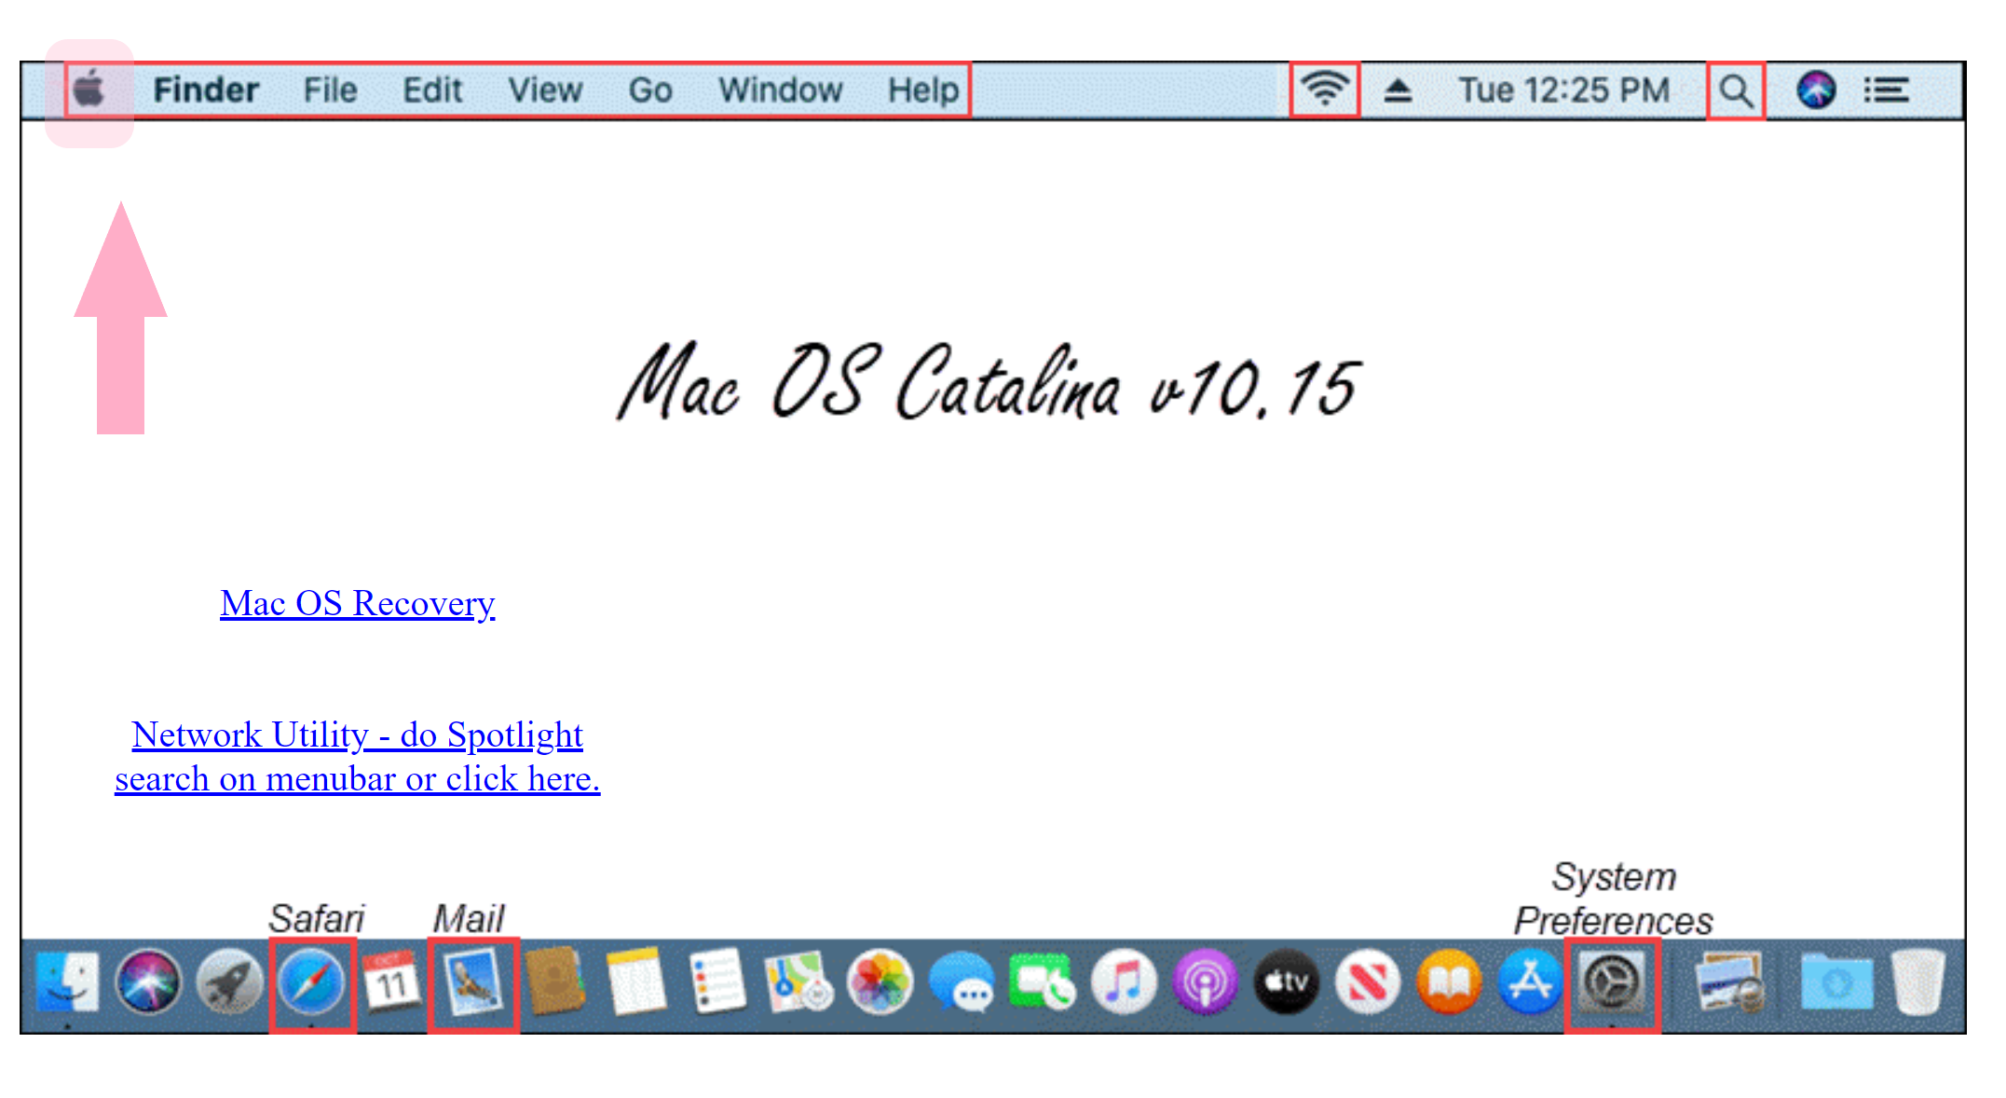Open System Preferences gear icon
2006x1098 pixels.
1612,982
